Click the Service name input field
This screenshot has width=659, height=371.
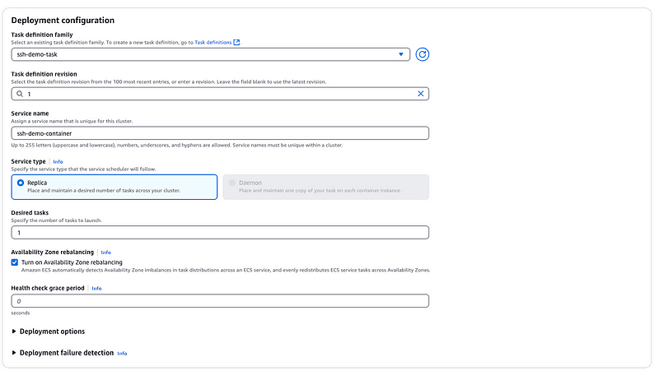click(220, 133)
